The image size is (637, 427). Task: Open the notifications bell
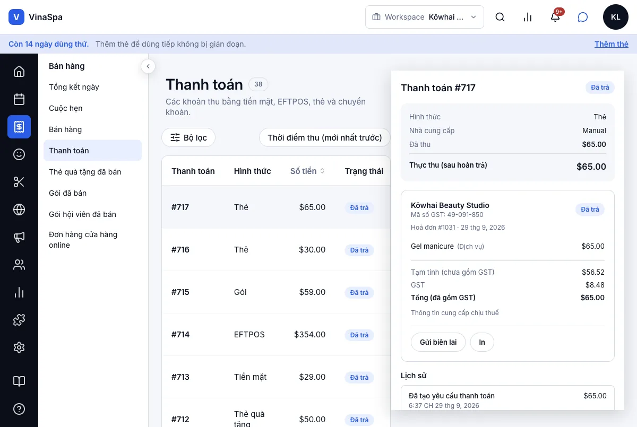[555, 17]
